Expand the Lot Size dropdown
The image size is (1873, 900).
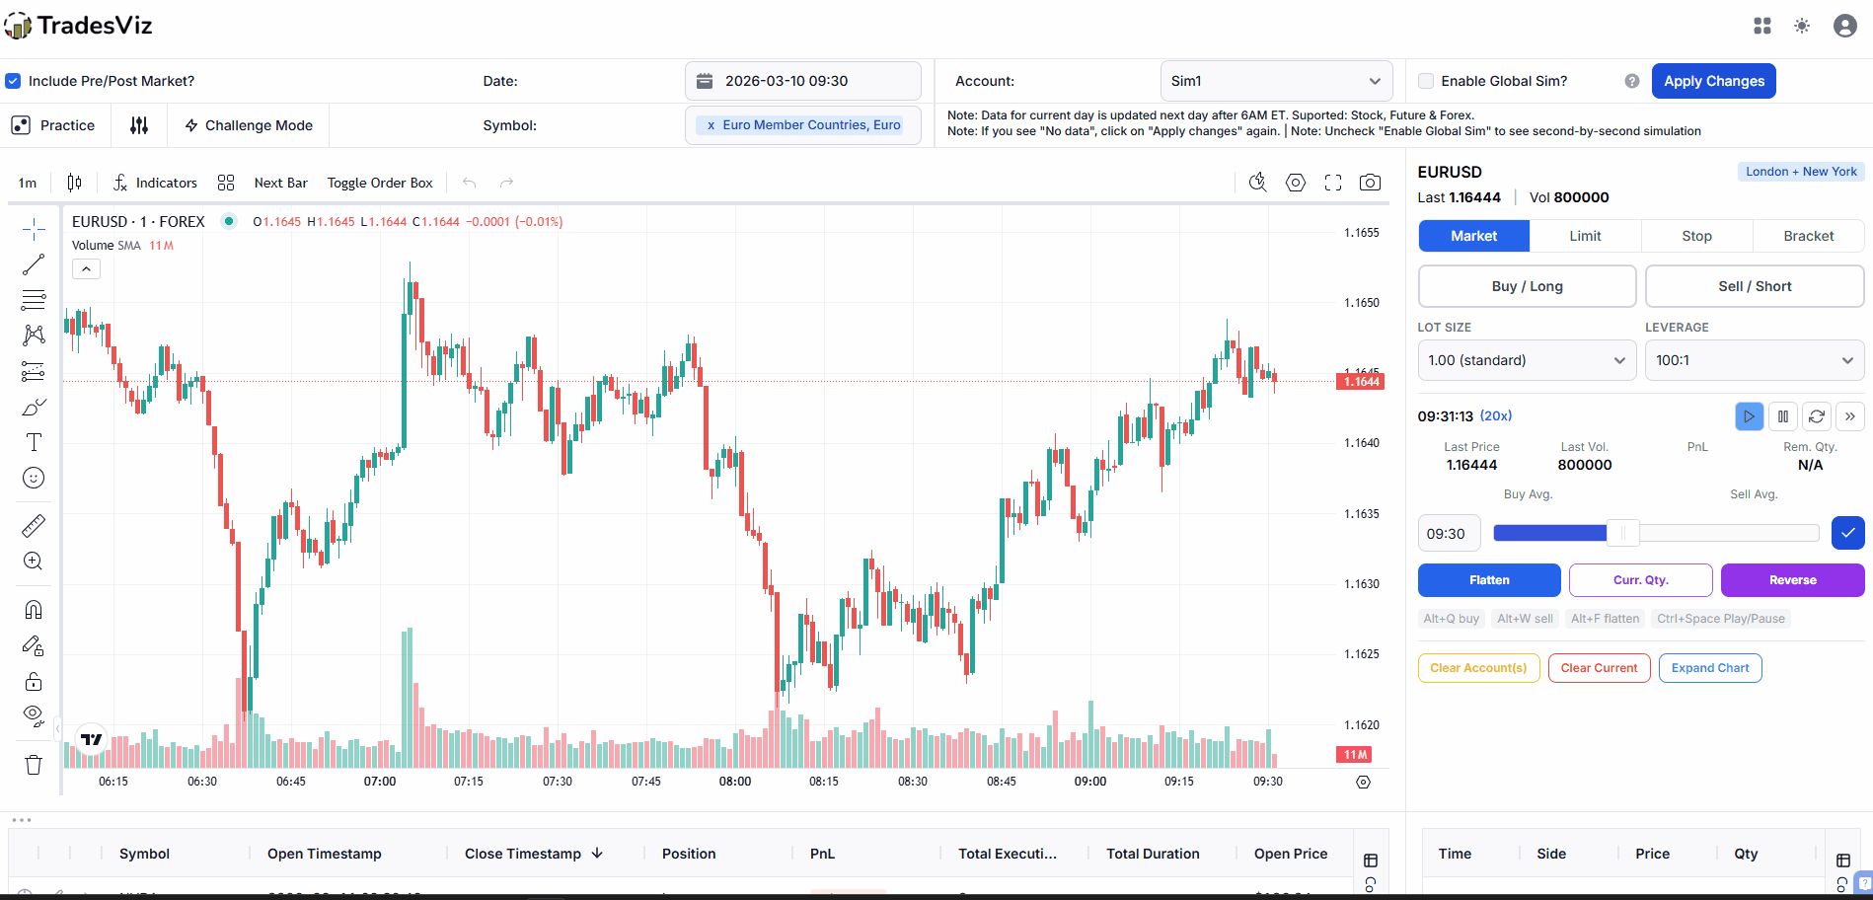click(x=1527, y=360)
